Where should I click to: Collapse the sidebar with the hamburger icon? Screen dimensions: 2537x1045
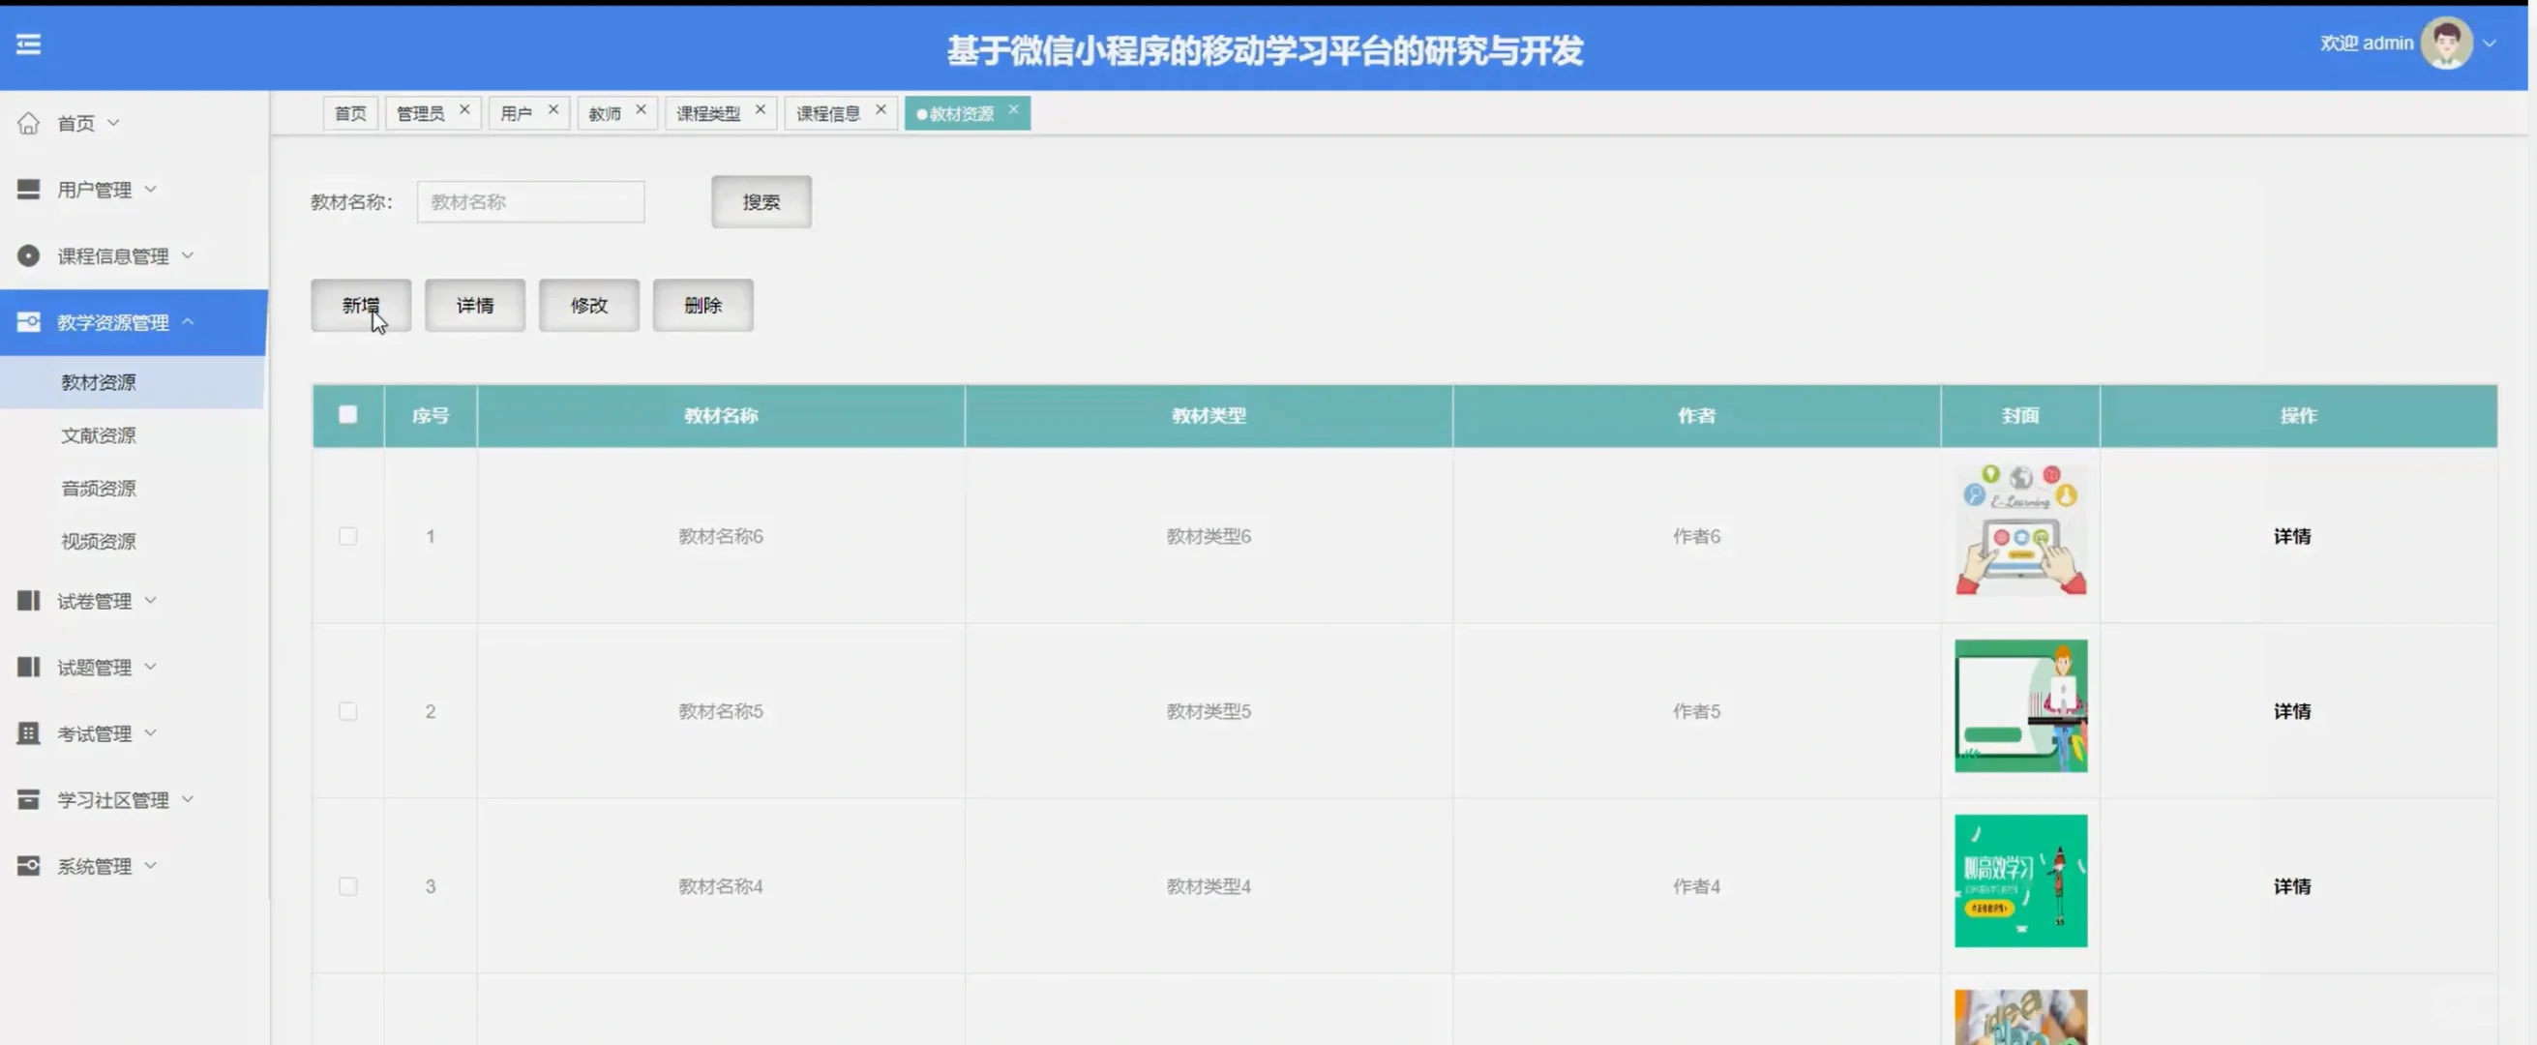pyautogui.click(x=29, y=45)
